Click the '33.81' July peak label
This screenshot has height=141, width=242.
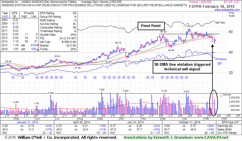(x=57, y=57)
